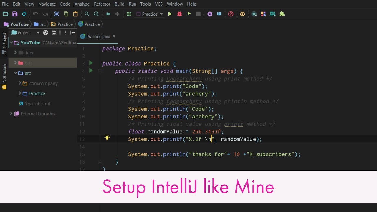Click the Paste clipboard icon
The height and width of the screenshot is (212, 377).
coord(75,14)
